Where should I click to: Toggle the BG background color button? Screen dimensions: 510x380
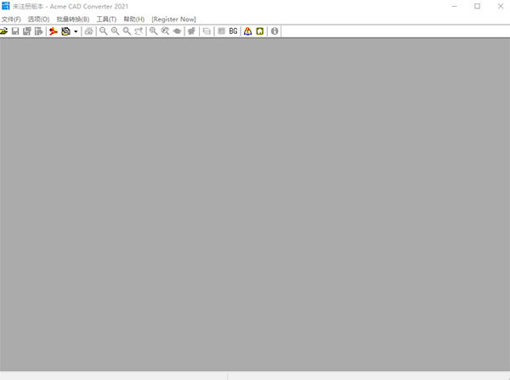(233, 31)
